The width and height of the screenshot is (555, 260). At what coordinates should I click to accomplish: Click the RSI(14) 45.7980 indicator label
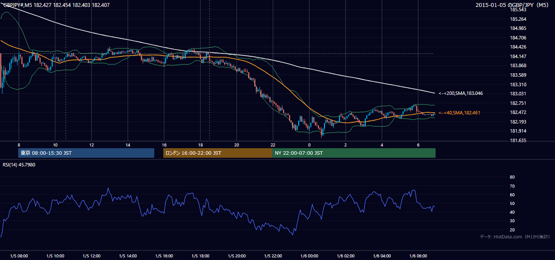coord(19,165)
